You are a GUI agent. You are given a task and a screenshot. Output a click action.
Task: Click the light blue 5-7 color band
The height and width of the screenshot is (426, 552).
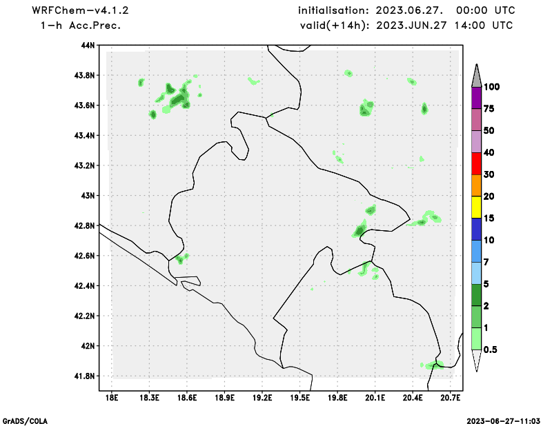coord(476,273)
